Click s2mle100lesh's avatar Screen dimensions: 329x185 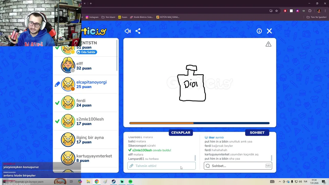click(x=68, y=121)
